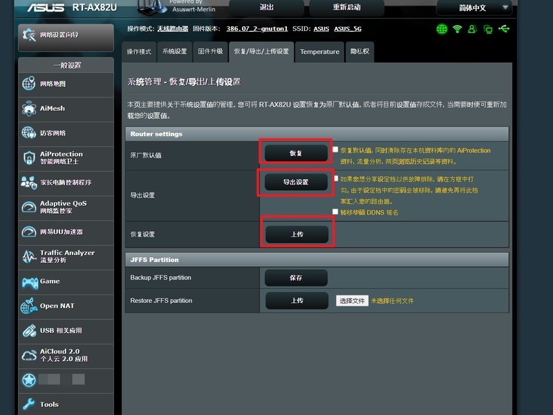Click the USB status icon
Viewport: 553px width, 415px height.
(x=504, y=28)
